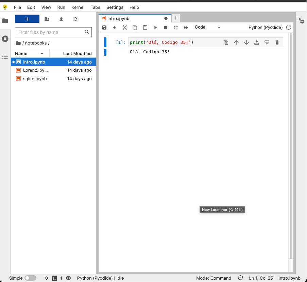Duplicate the cell using cell toolbar
This screenshot has width=307, height=282.
pos(226,42)
